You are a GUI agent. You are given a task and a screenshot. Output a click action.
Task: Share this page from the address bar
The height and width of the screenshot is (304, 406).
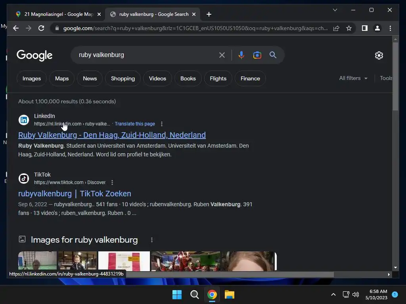click(336, 28)
